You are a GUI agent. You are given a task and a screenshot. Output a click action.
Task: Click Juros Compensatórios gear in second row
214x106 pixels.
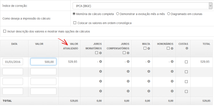pyautogui.click(x=128, y=71)
